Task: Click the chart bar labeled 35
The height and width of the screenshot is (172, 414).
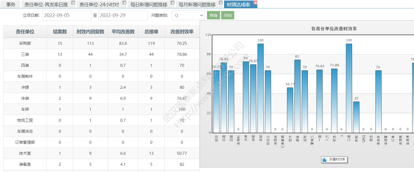Action: tap(356, 117)
